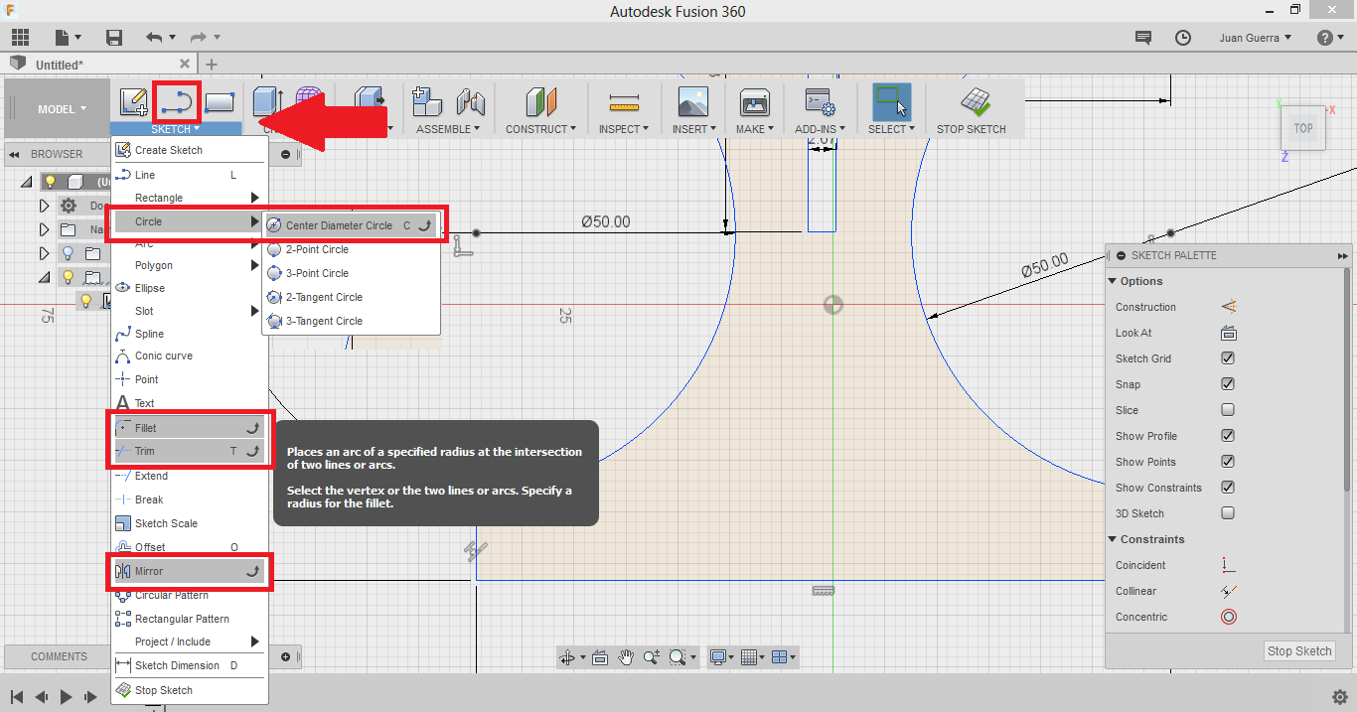Select Sketch Dimension in the Sketch menu
Viewport: 1357px width, 712px height.
189,665
